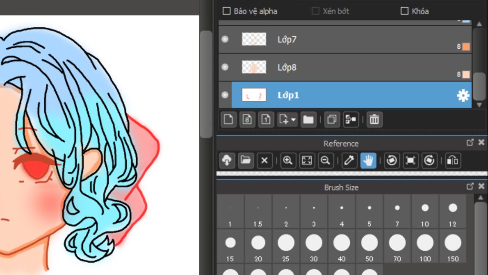
Task: Set brush size to 15
Action: (230, 246)
